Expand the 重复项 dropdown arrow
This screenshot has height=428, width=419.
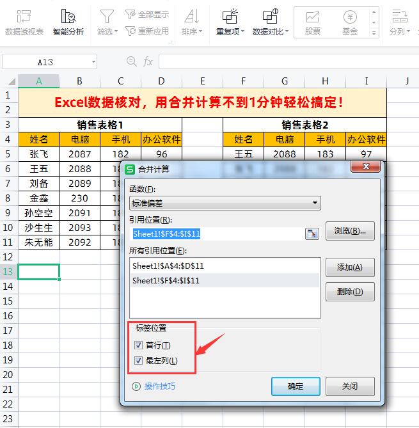click(x=242, y=31)
